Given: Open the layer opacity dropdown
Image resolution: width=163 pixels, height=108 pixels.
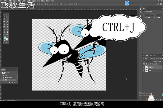Looking at the screenshot, I should [162, 61].
